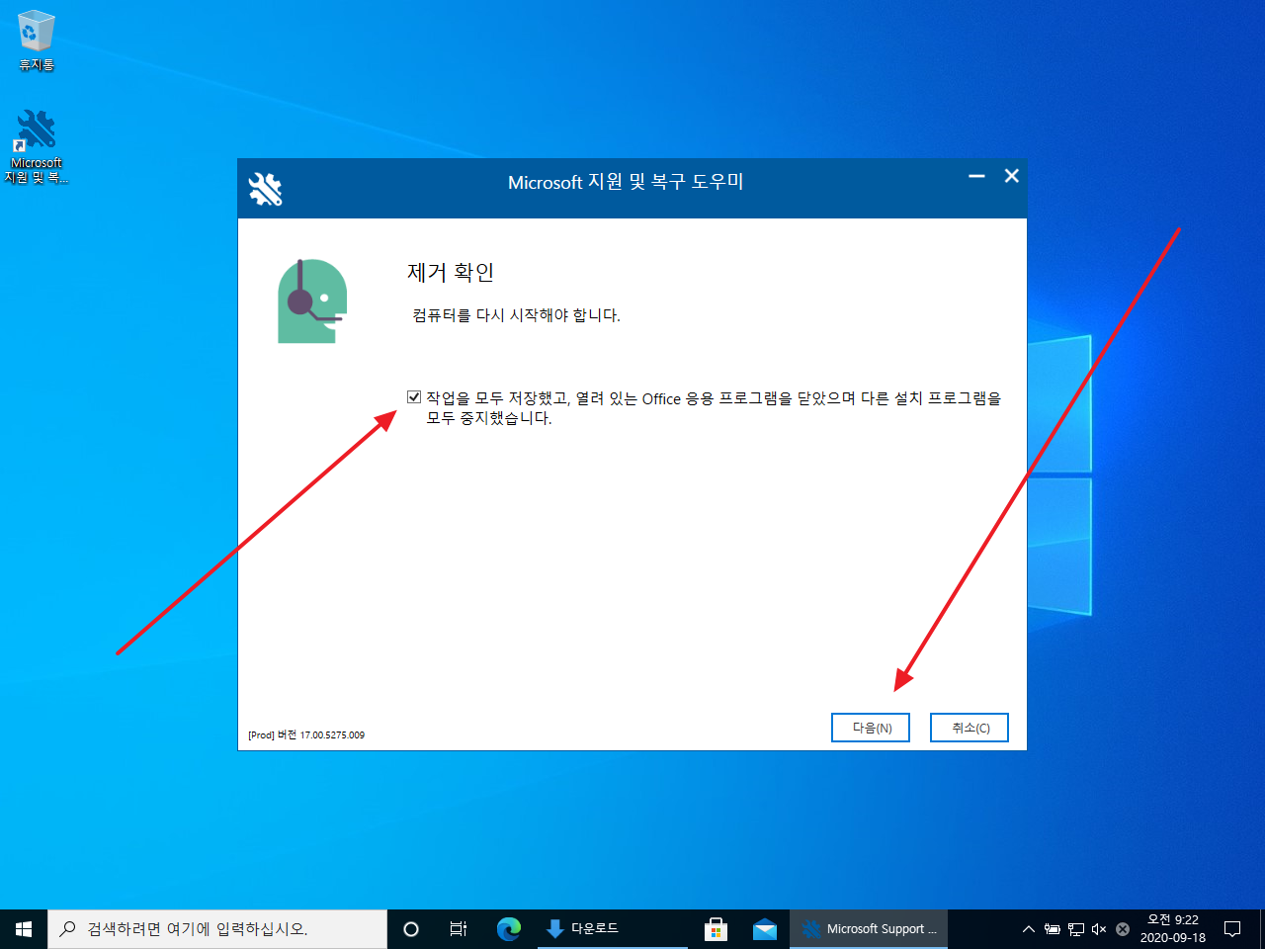Open Task View on the taskbar
This screenshot has height=949, width=1265.
(x=458, y=928)
